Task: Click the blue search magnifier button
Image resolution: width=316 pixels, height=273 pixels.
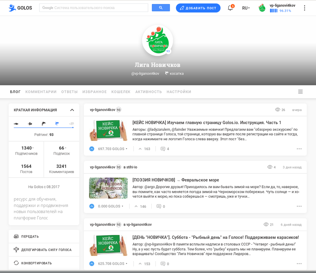Action: (x=161, y=8)
